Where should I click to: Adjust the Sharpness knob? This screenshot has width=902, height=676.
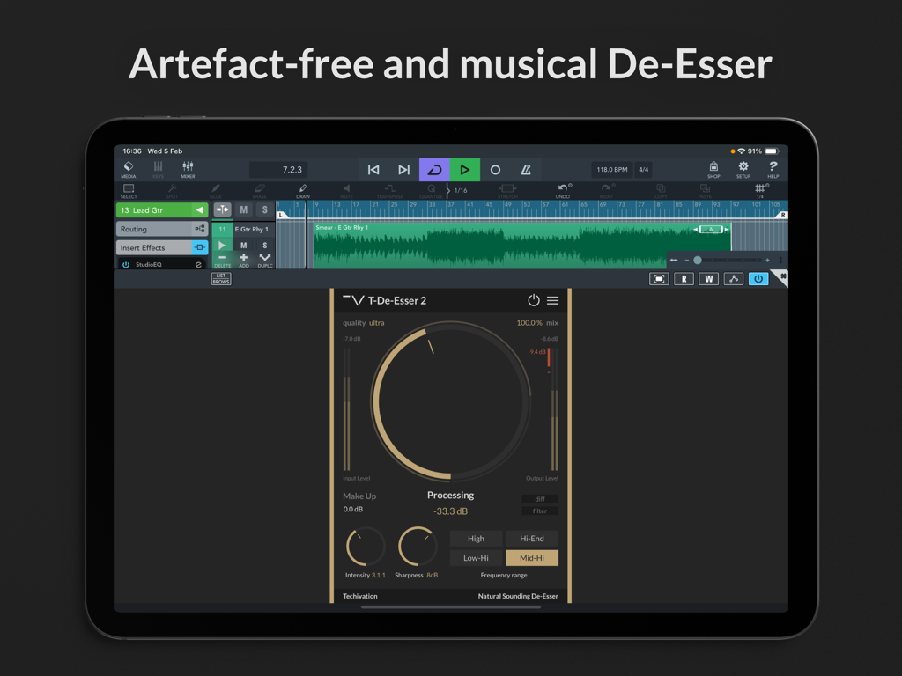tap(417, 548)
